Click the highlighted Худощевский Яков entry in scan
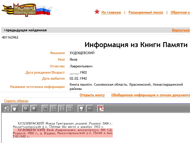This screenshot has height=143, width=190. [63, 133]
